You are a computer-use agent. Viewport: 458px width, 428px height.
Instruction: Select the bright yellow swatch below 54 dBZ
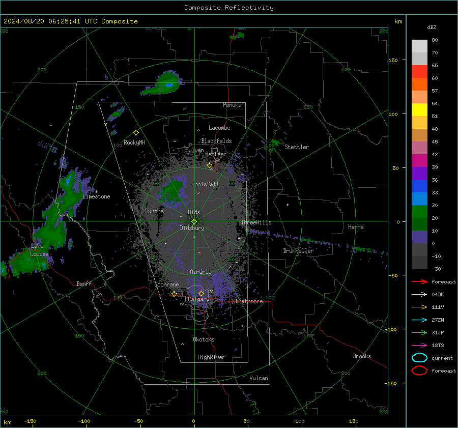click(419, 109)
